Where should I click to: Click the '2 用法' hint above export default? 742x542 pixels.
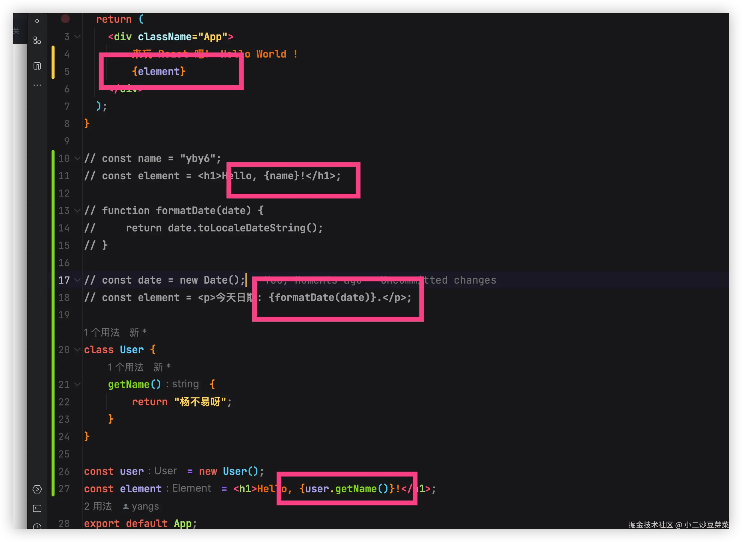98,507
